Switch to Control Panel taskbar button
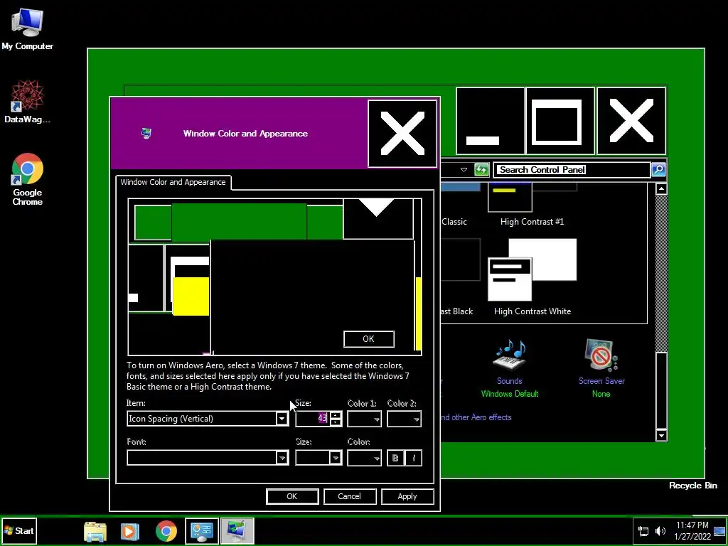The height and width of the screenshot is (546, 728). pyautogui.click(x=202, y=531)
